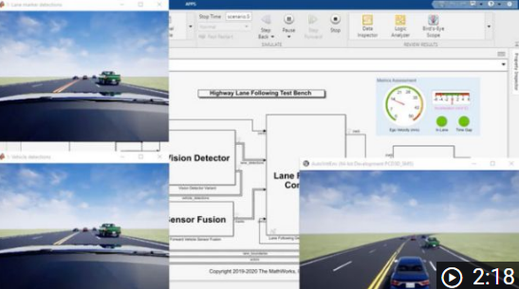The image size is (519, 289).
Task: Click the AutoVrtlEnv window app icon
Action: [306, 163]
